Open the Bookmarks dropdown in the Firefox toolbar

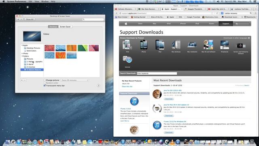(x=251, y=17)
